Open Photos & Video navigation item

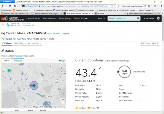coord(81,18)
